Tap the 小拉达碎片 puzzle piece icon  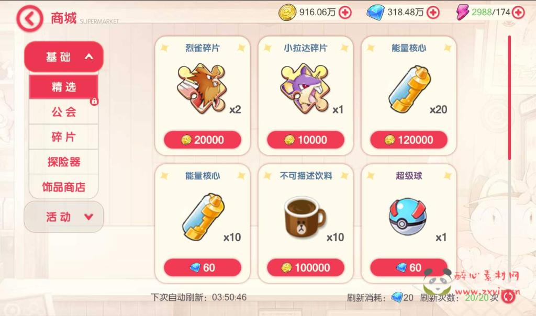tap(305, 88)
